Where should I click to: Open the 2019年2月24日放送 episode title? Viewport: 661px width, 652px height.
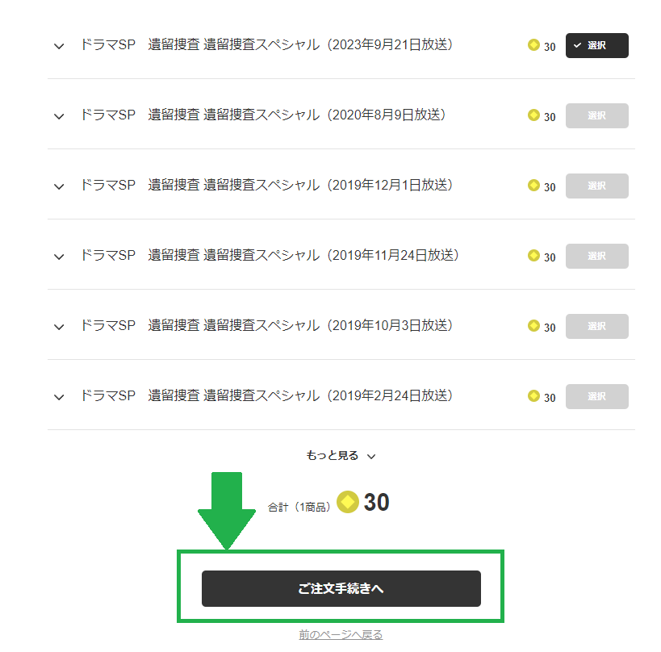[266, 396]
